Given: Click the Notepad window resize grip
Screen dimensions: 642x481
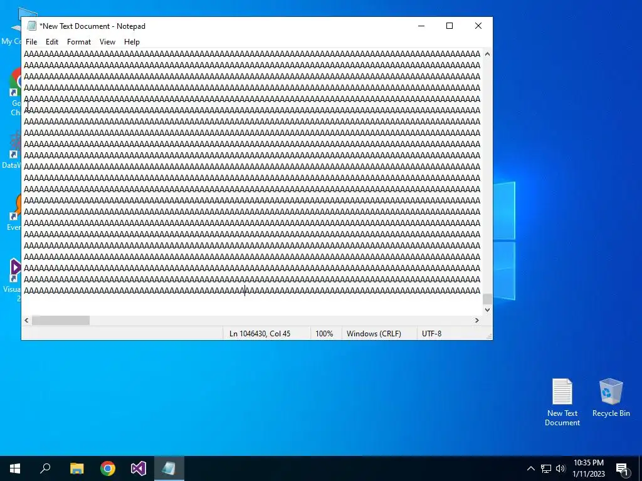Looking at the screenshot, I should [489, 336].
